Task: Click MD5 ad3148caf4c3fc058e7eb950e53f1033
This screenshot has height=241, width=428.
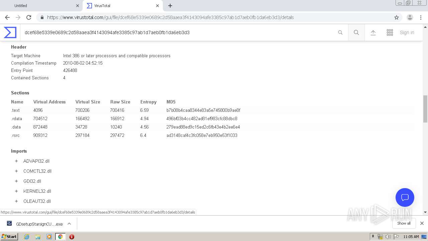Action: click(202, 135)
